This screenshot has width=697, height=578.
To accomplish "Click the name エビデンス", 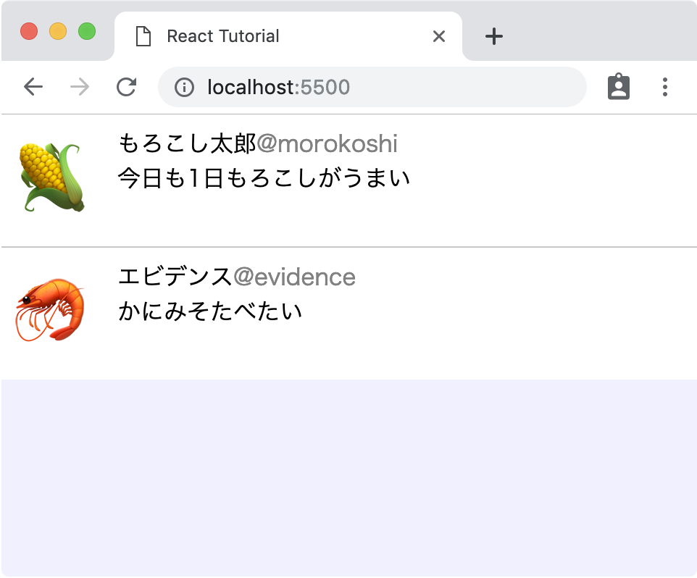I will [x=175, y=277].
